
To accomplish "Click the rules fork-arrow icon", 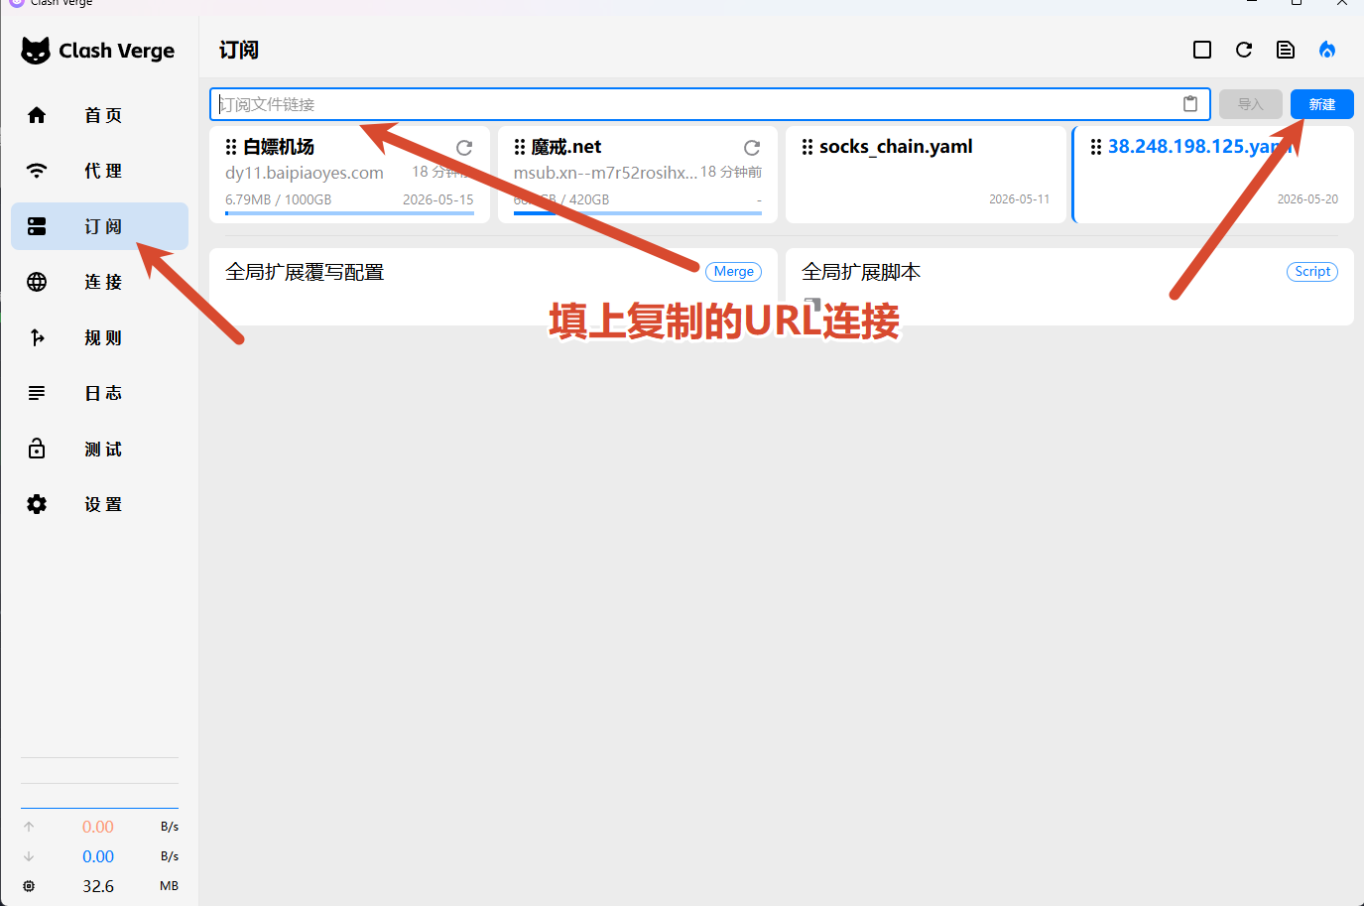I will click(37, 337).
